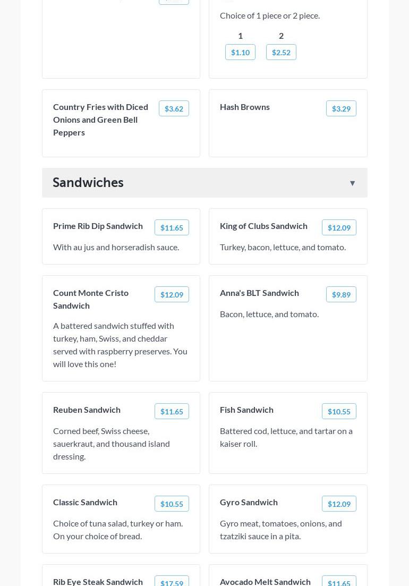Open the Prime Rib Dip Sandwich title

[x=98, y=226]
